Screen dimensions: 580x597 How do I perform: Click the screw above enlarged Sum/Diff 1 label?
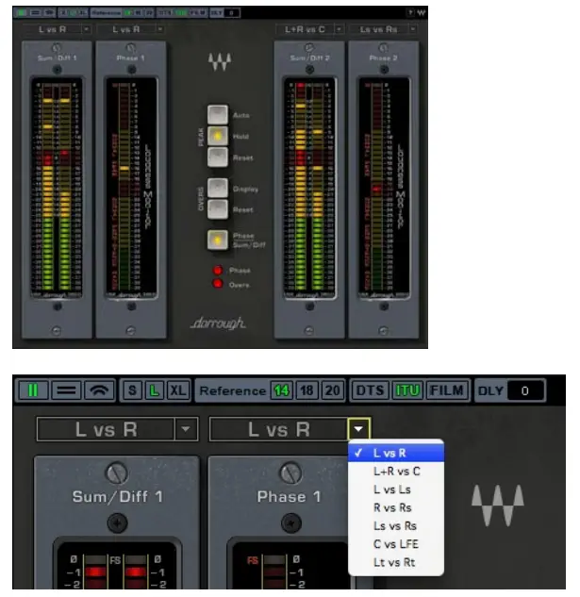click(117, 473)
